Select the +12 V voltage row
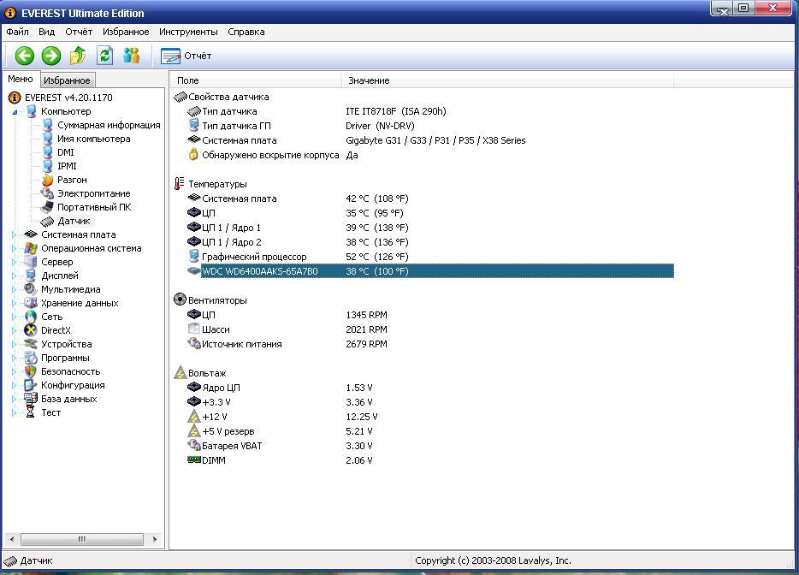The image size is (799, 575). coord(430,417)
